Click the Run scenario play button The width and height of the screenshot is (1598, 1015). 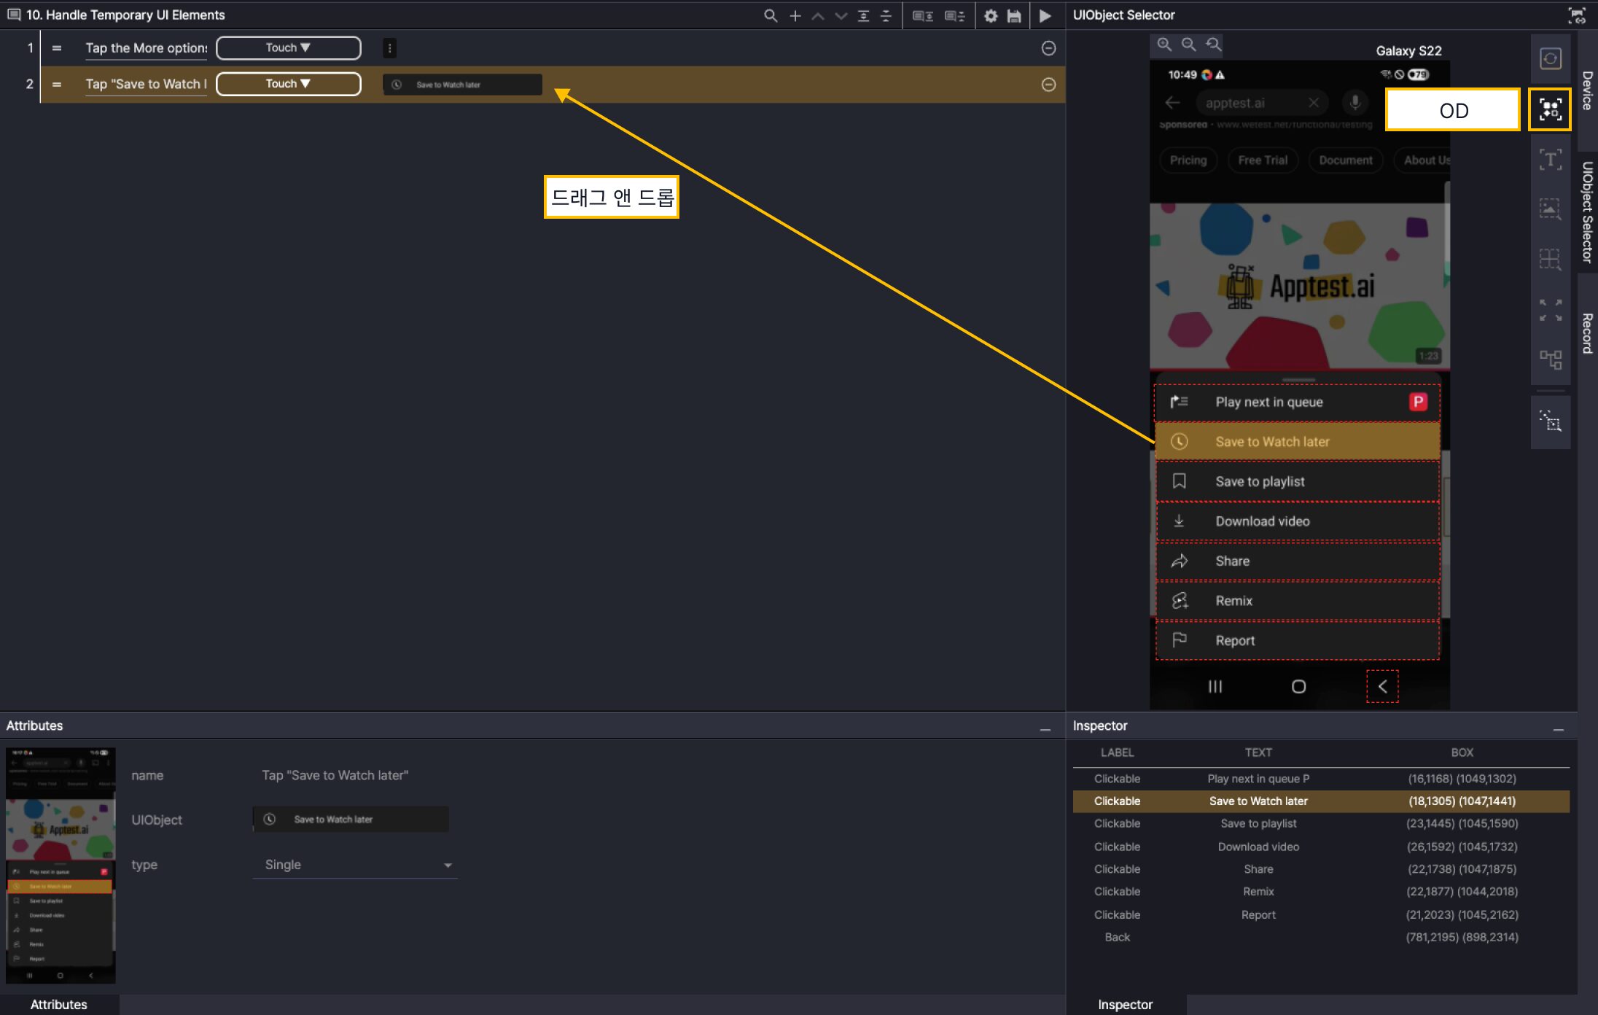pos(1045,15)
